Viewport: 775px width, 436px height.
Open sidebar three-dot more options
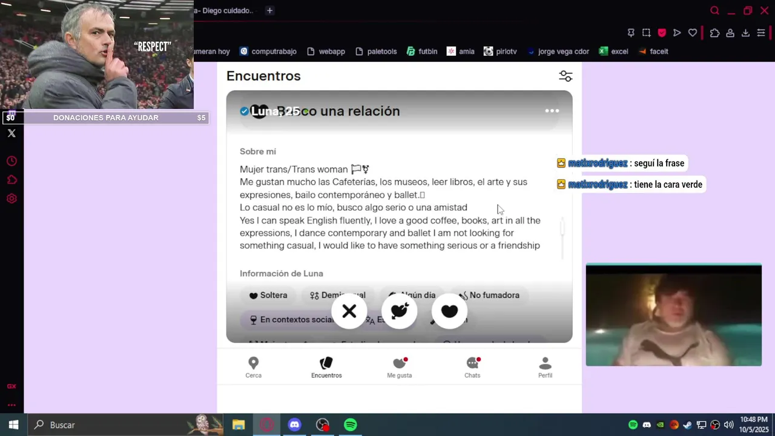pyautogui.click(x=12, y=405)
